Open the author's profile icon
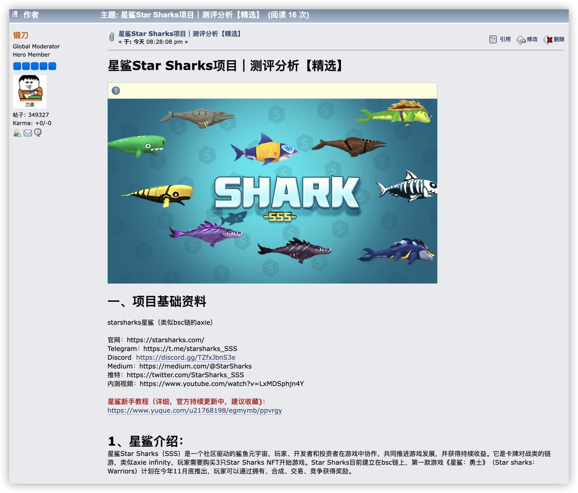578x493 pixels. (17, 133)
